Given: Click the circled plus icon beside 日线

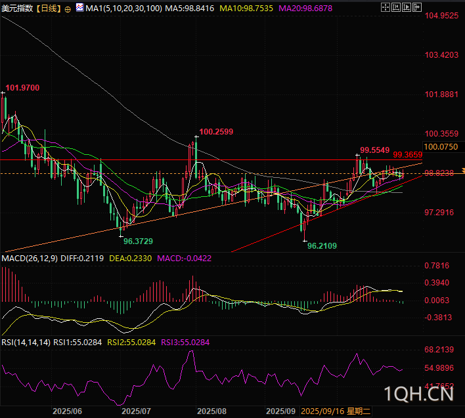Looking at the screenshot, I should 68,9.
